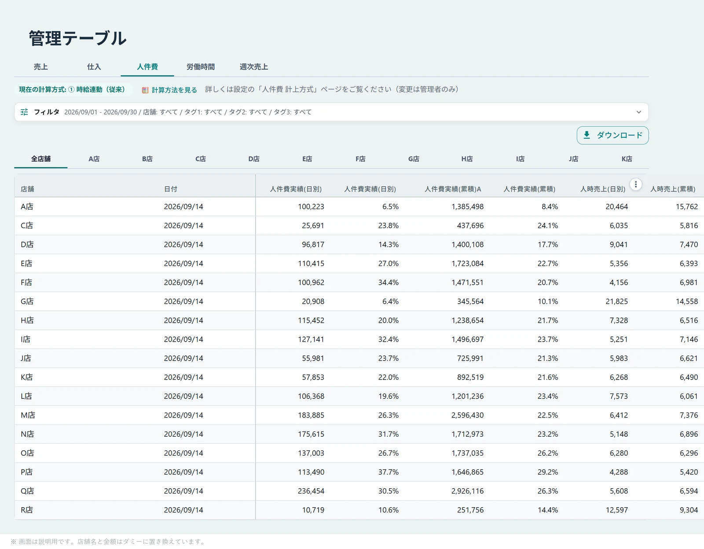Expand the filter panel chevron
Image resolution: width=704 pixels, height=549 pixels.
pos(638,112)
